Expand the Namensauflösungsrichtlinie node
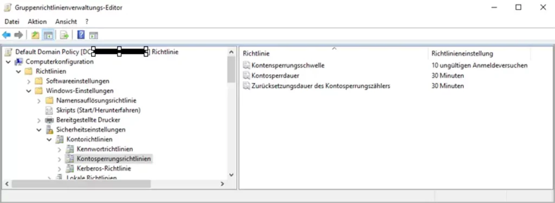555x203 pixels. [x=39, y=101]
